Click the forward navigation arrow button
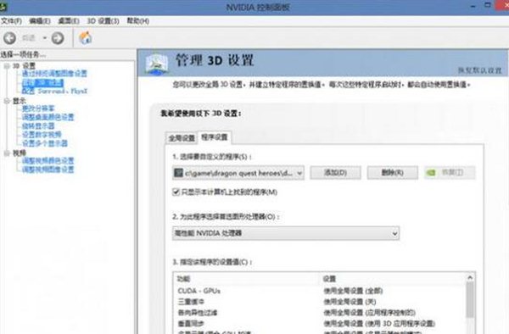The width and height of the screenshot is (509, 334). pos(58,38)
